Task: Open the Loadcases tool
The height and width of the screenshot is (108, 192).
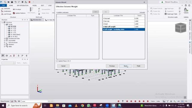Action: pyautogui.click(x=6, y=9)
